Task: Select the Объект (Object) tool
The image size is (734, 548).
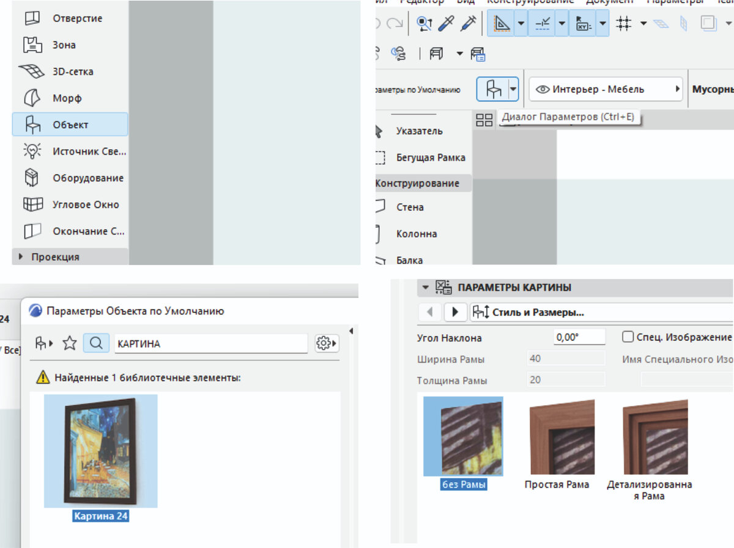Action: tap(70, 125)
